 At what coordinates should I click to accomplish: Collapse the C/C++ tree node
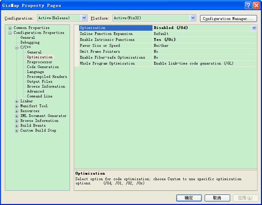(16, 47)
